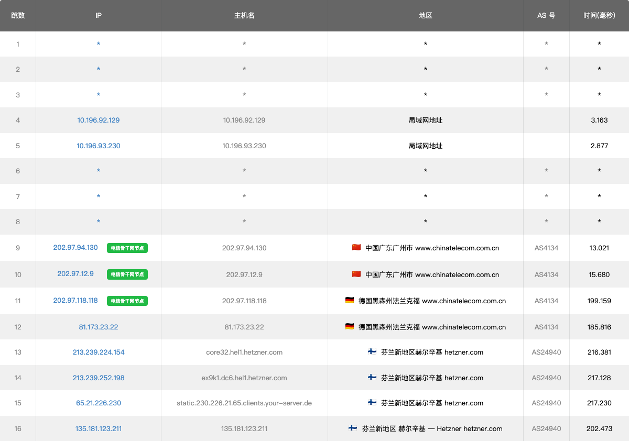The image size is (629, 441).
Task: Click the 主机名 column header
Action: [x=244, y=16]
